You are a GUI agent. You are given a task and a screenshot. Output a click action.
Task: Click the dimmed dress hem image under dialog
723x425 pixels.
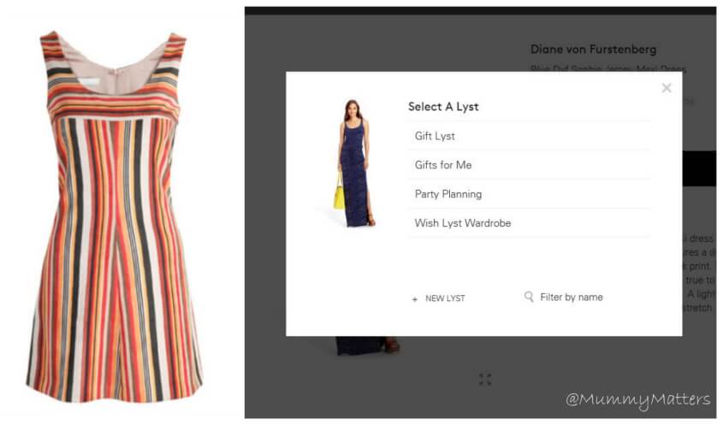click(368, 345)
